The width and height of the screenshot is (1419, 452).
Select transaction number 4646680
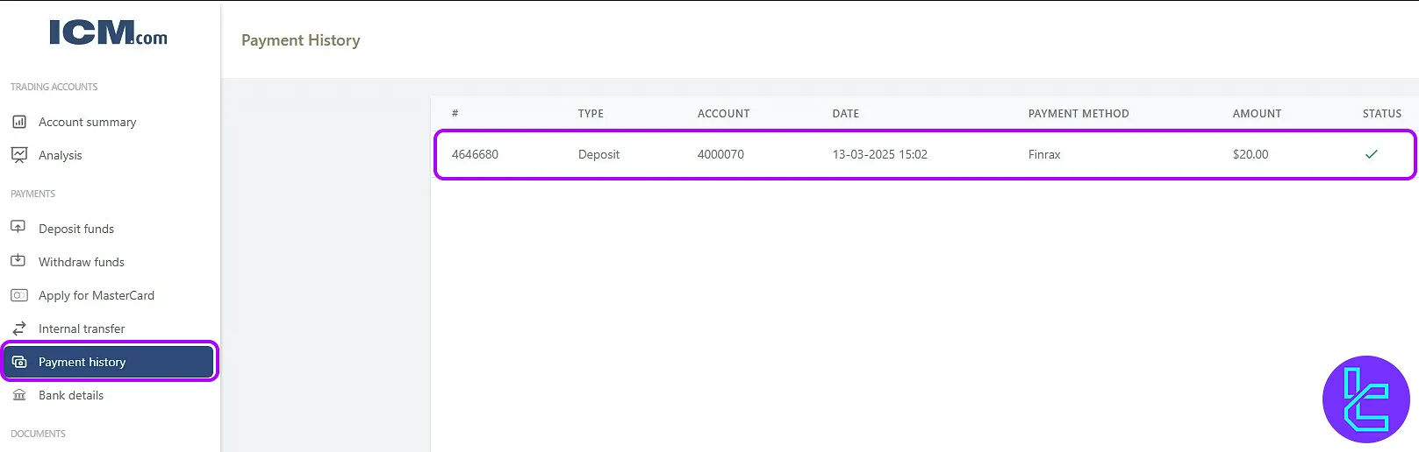point(475,154)
